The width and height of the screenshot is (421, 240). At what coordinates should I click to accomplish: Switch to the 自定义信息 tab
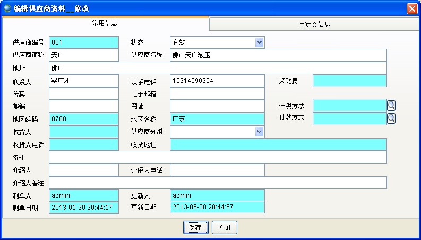coord(315,24)
